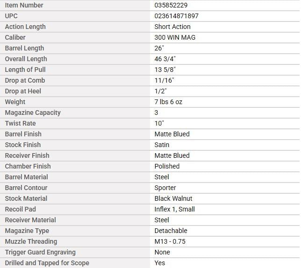Viewport: 301px width, 268px height.
Task: Click the Twist Rate value 10"
Action: 159,123
